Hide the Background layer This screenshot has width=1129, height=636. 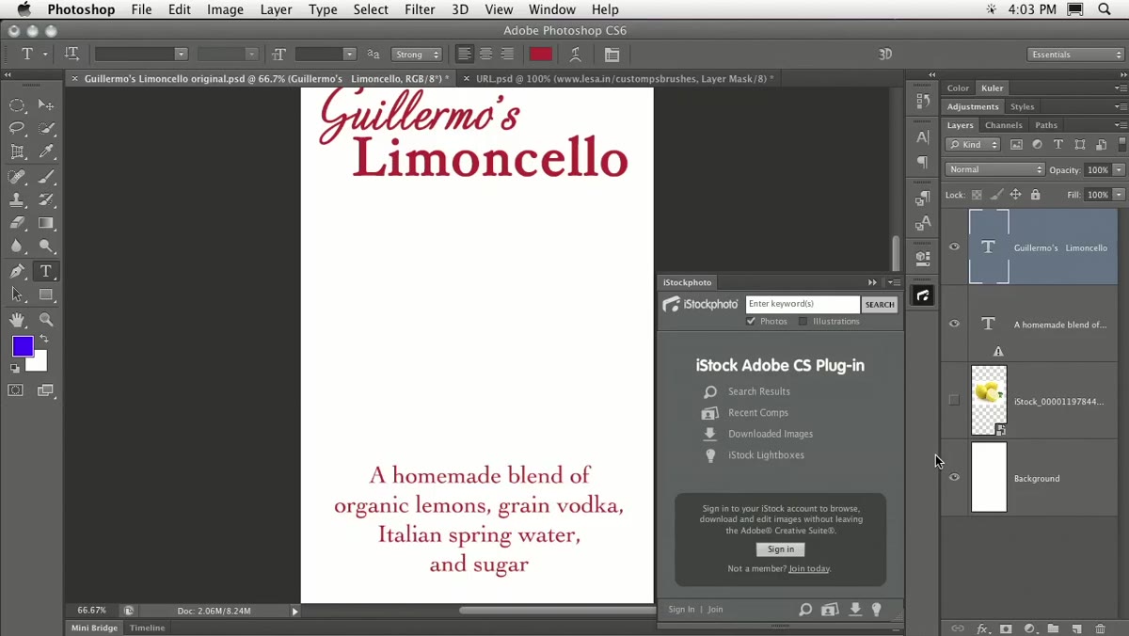click(x=954, y=477)
